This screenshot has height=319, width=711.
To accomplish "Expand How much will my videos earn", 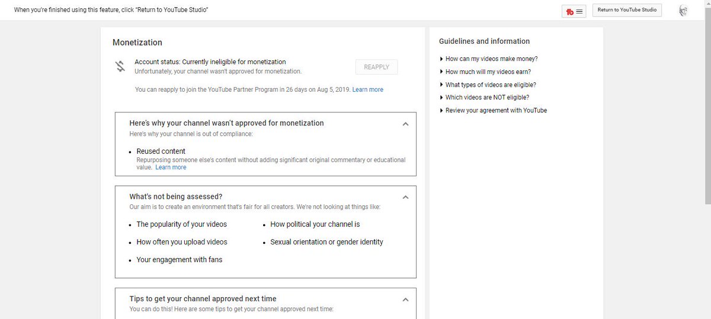I will (x=485, y=72).
